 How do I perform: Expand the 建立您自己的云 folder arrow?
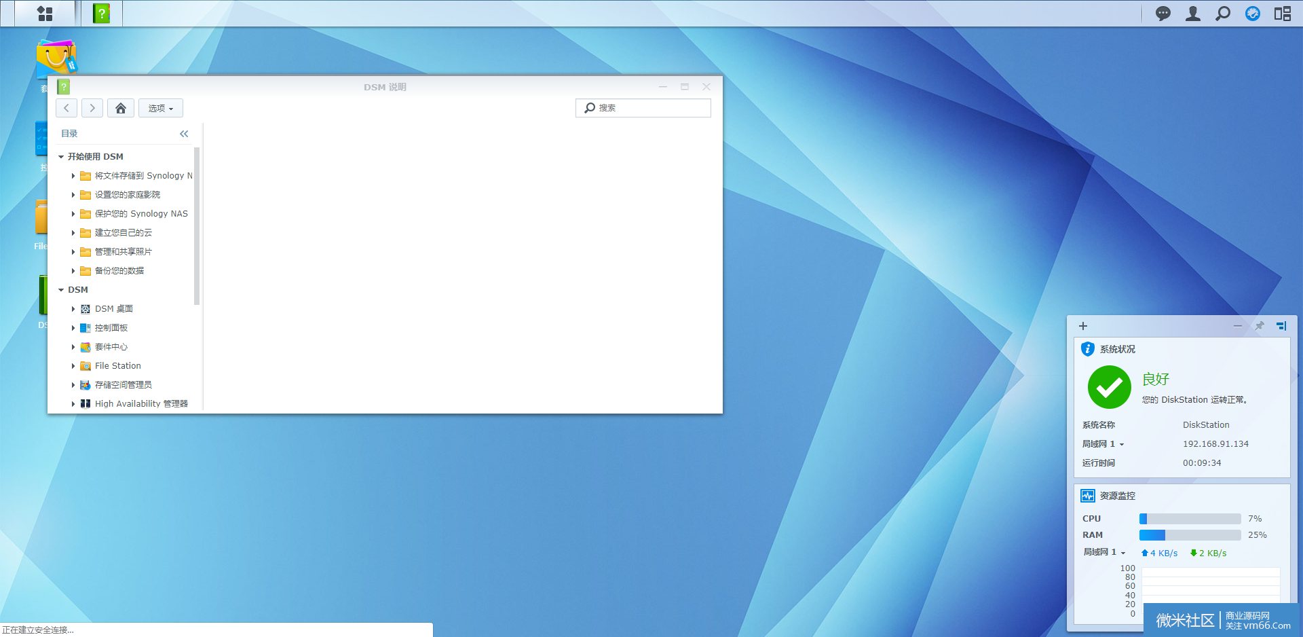tap(73, 233)
